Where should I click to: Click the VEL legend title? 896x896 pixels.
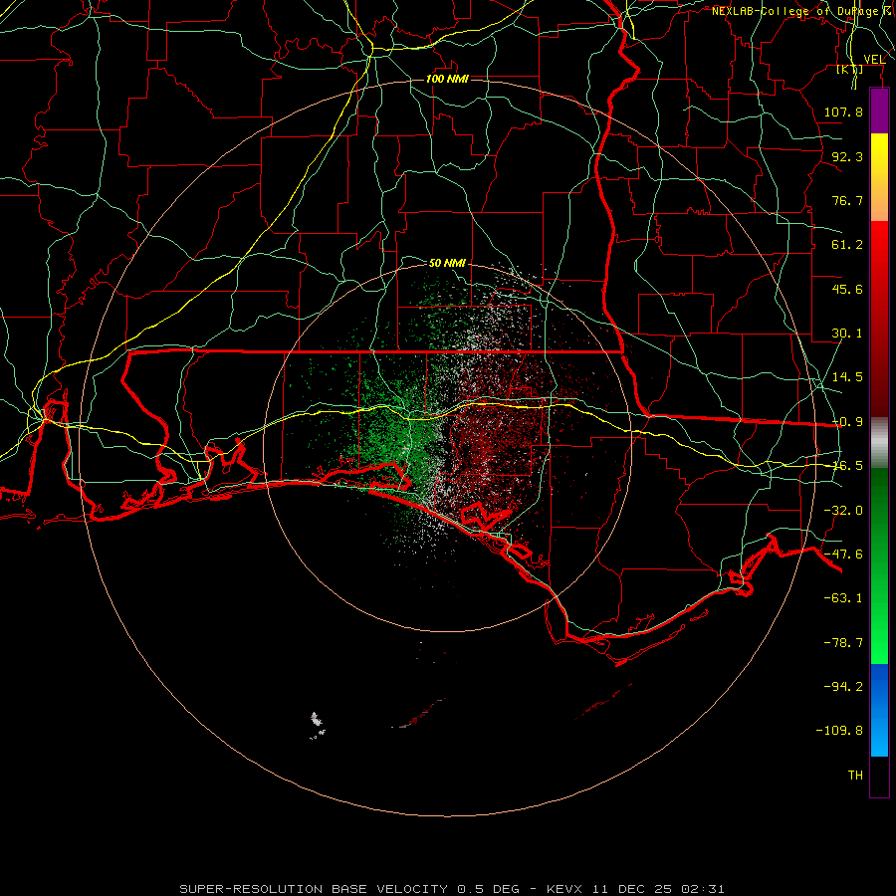coord(874,60)
